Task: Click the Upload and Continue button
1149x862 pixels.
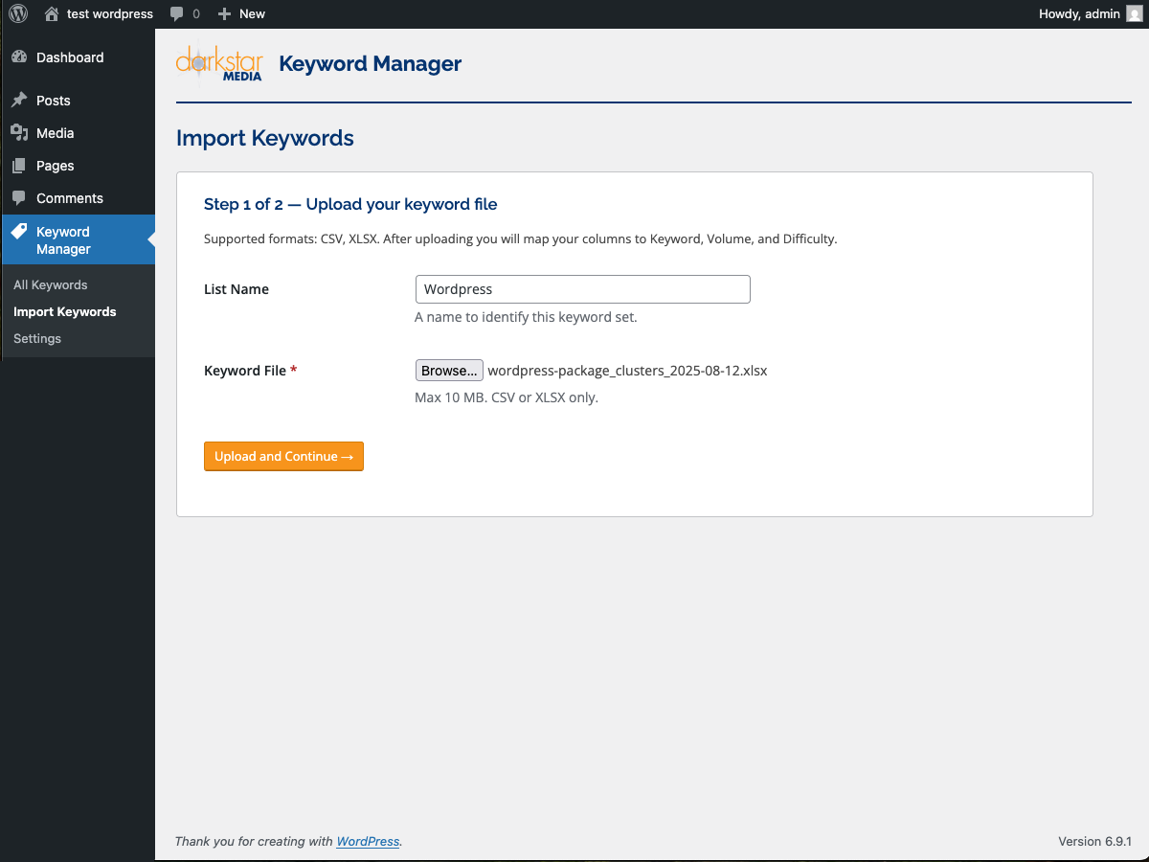Action: [x=283, y=456]
